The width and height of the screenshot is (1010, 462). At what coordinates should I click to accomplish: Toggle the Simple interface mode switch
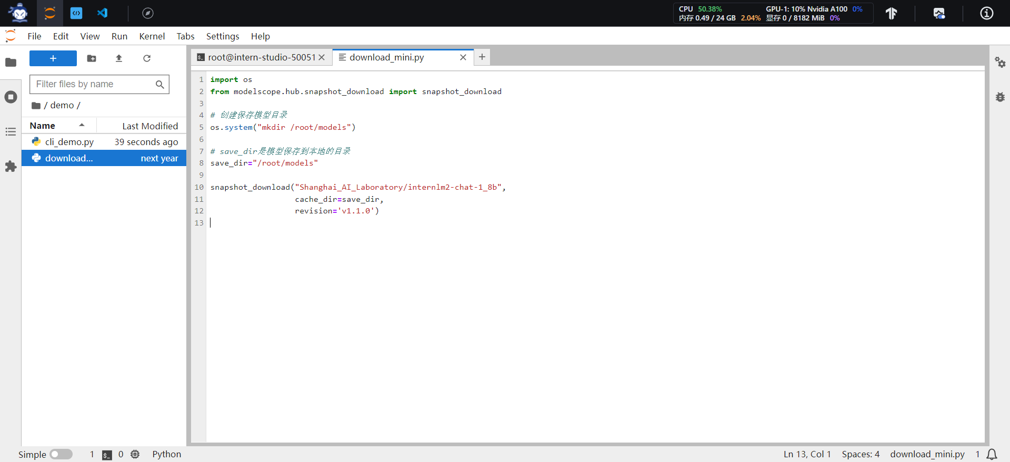(61, 454)
